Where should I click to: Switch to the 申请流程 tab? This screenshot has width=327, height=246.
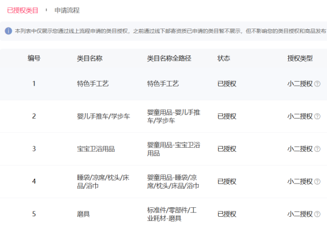click(67, 10)
